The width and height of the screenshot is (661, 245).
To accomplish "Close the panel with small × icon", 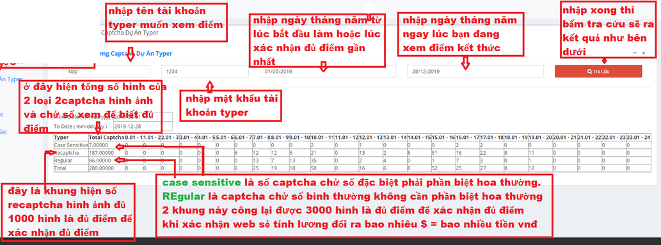I will pyautogui.click(x=644, y=53).
